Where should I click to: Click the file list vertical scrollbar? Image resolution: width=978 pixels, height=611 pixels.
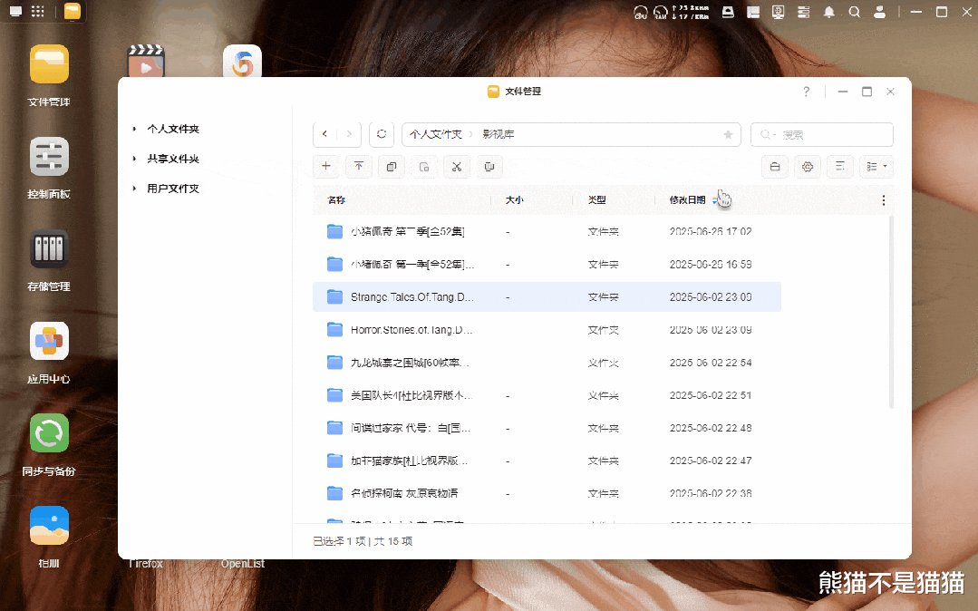pyautogui.click(x=891, y=312)
